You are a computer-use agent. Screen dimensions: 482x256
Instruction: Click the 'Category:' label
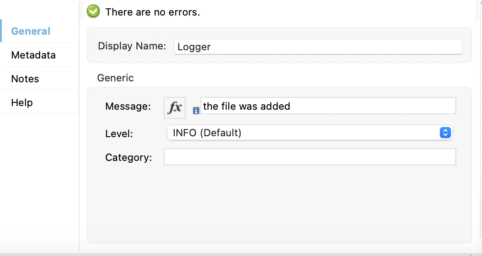click(x=129, y=158)
